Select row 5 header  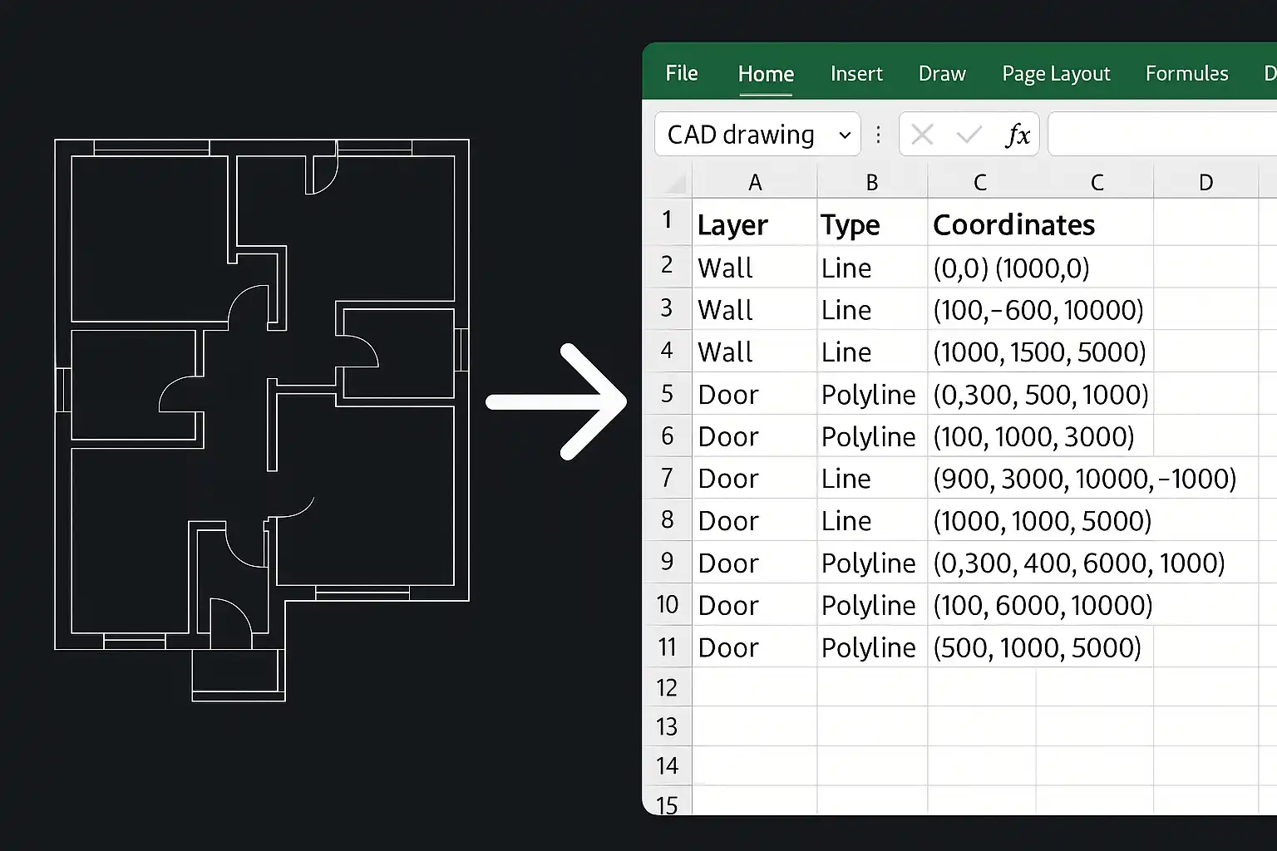[667, 393]
